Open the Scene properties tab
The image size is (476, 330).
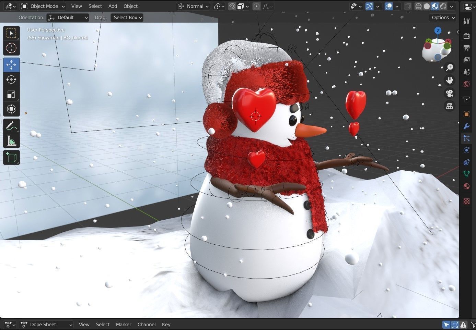pos(466,72)
